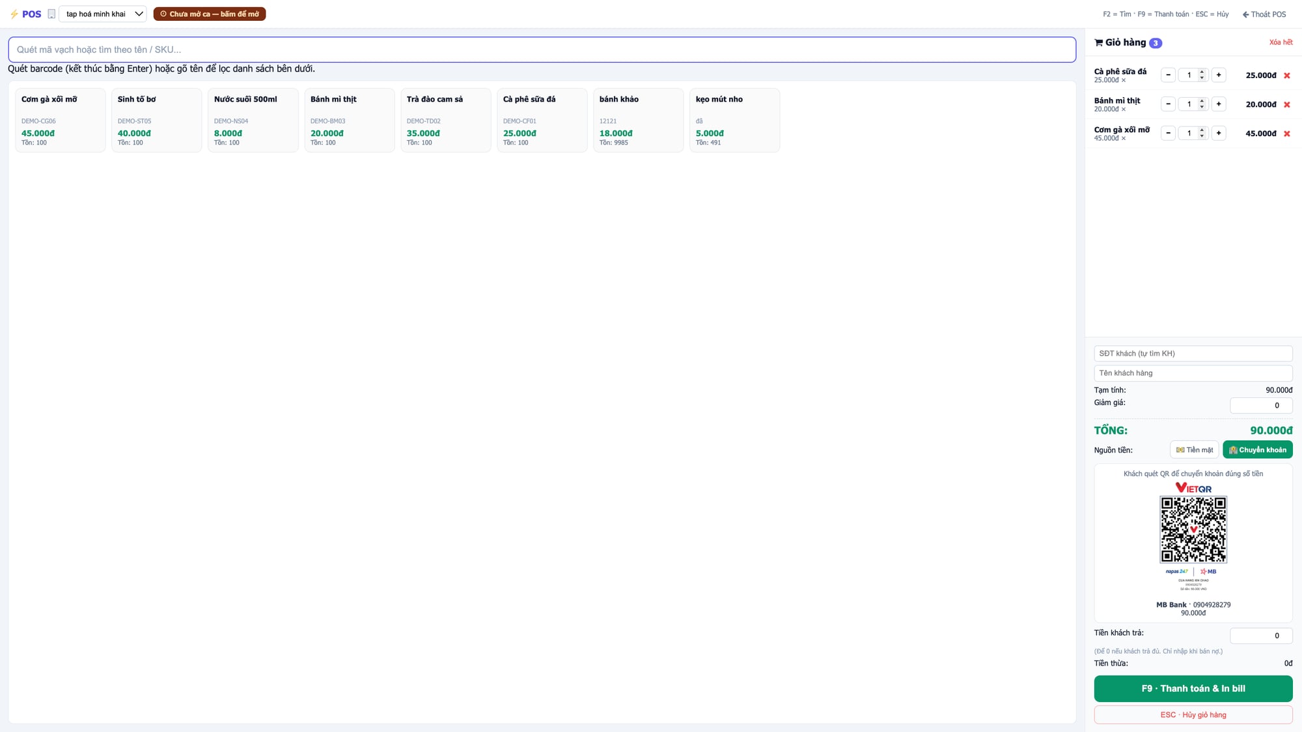
Task: Add 'Bánh mì thịt' product card
Action: click(349, 120)
